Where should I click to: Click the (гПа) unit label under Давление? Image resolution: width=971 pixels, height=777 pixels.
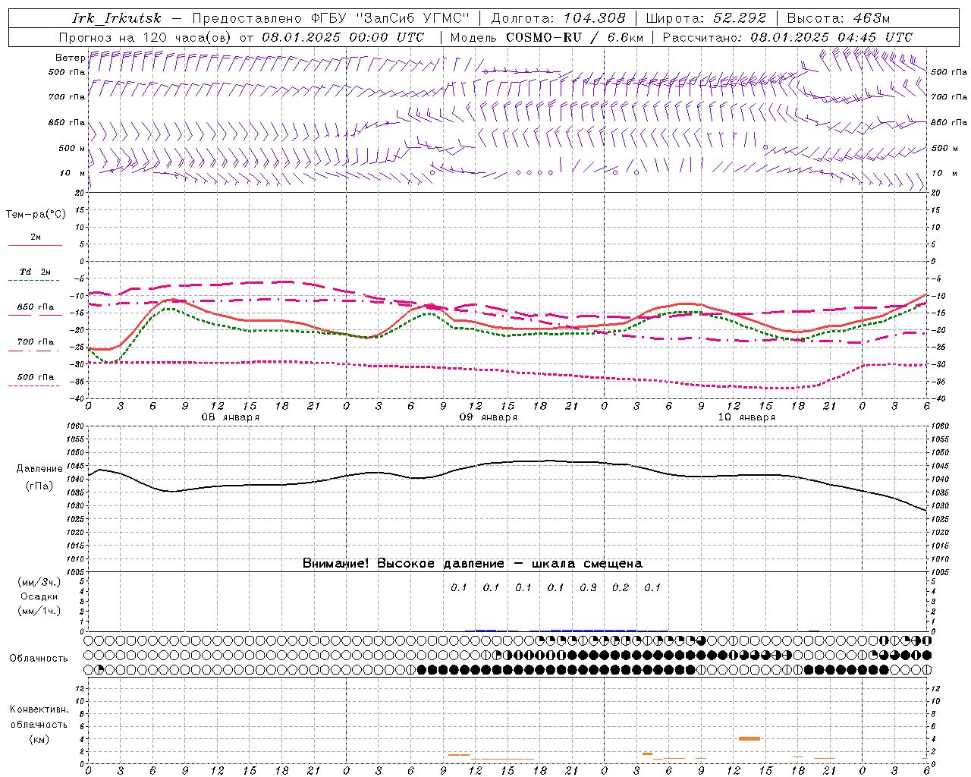click(39, 486)
